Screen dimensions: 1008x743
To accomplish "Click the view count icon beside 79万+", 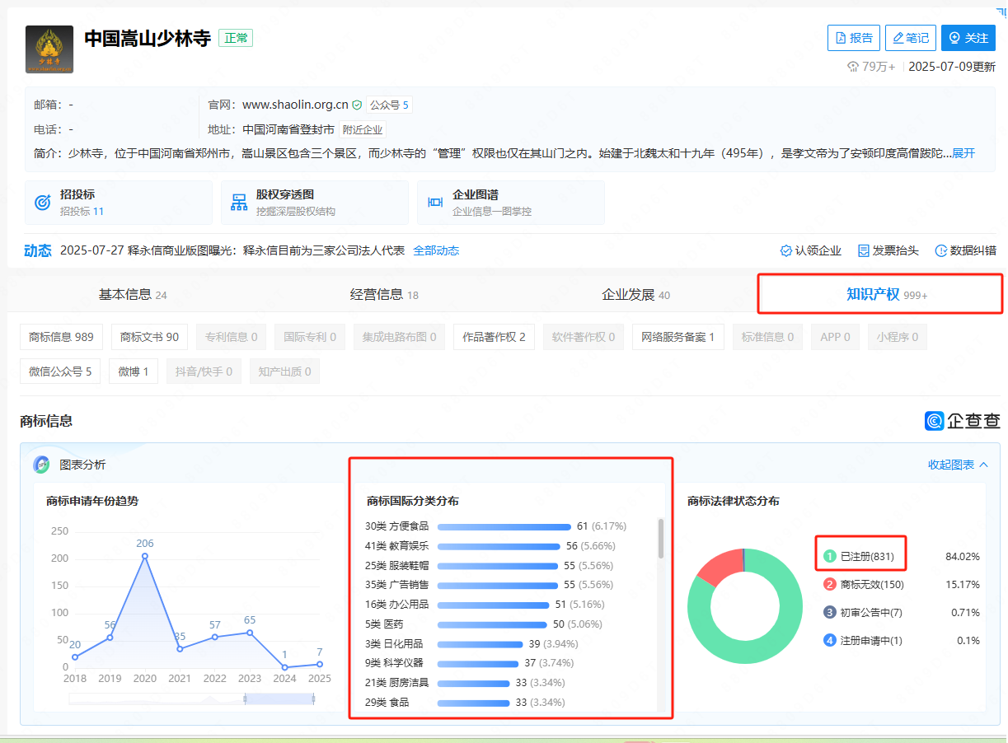I will pyautogui.click(x=853, y=67).
